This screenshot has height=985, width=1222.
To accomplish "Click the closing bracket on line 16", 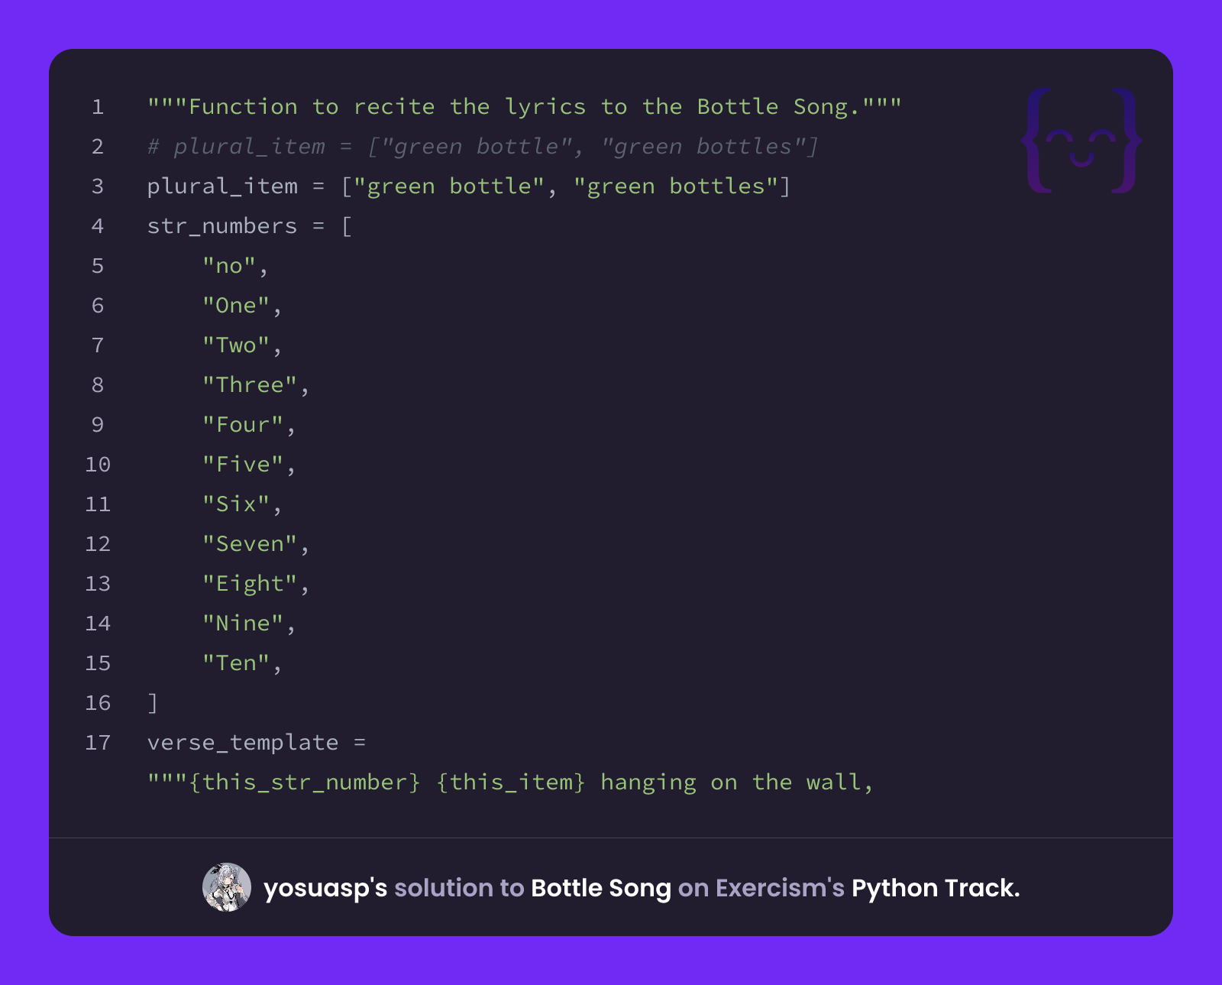I will (x=153, y=703).
